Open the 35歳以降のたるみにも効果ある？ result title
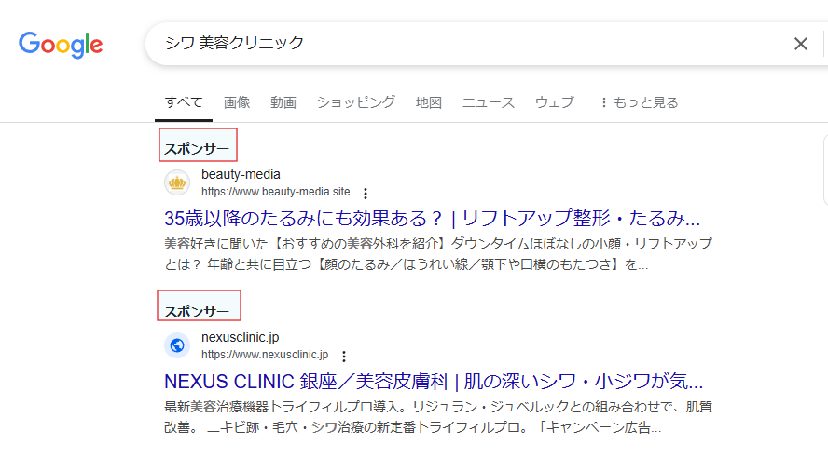The width and height of the screenshot is (828, 458). point(432,218)
